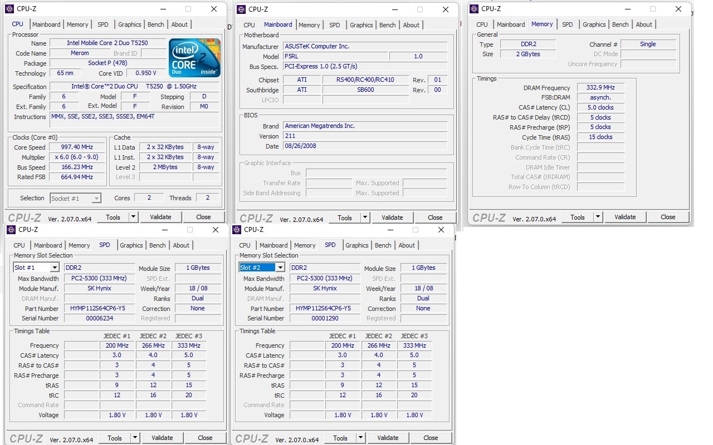The width and height of the screenshot is (713, 445).
Task: Open the SPD tab in the Mainboard window
Action: pos(334,24)
